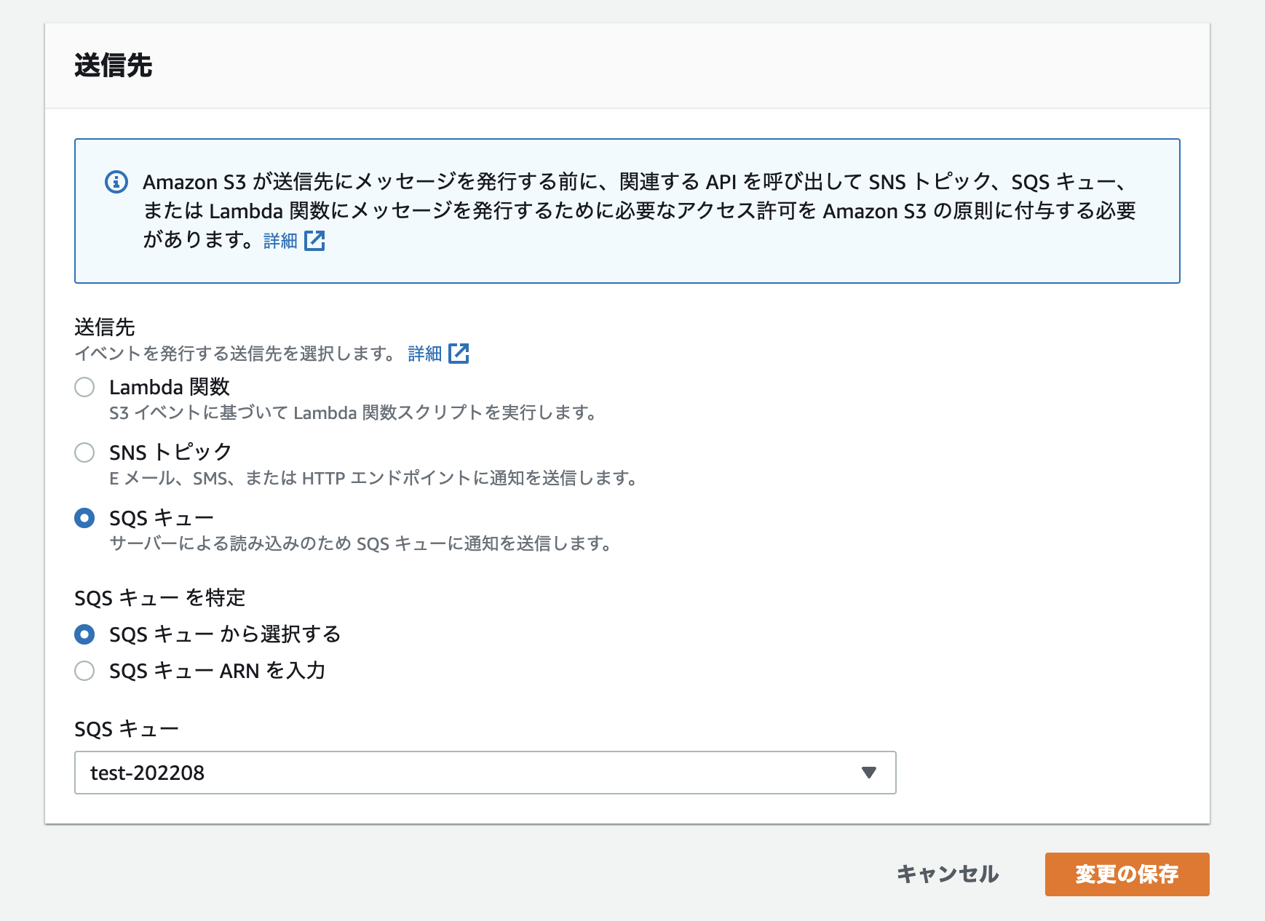Choose the SQS キュー から選択する option
The width and height of the screenshot is (1265, 921).
[84, 634]
